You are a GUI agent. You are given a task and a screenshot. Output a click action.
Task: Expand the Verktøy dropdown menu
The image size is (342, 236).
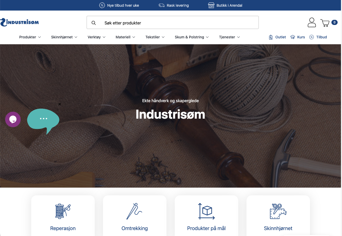click(97, 37)
